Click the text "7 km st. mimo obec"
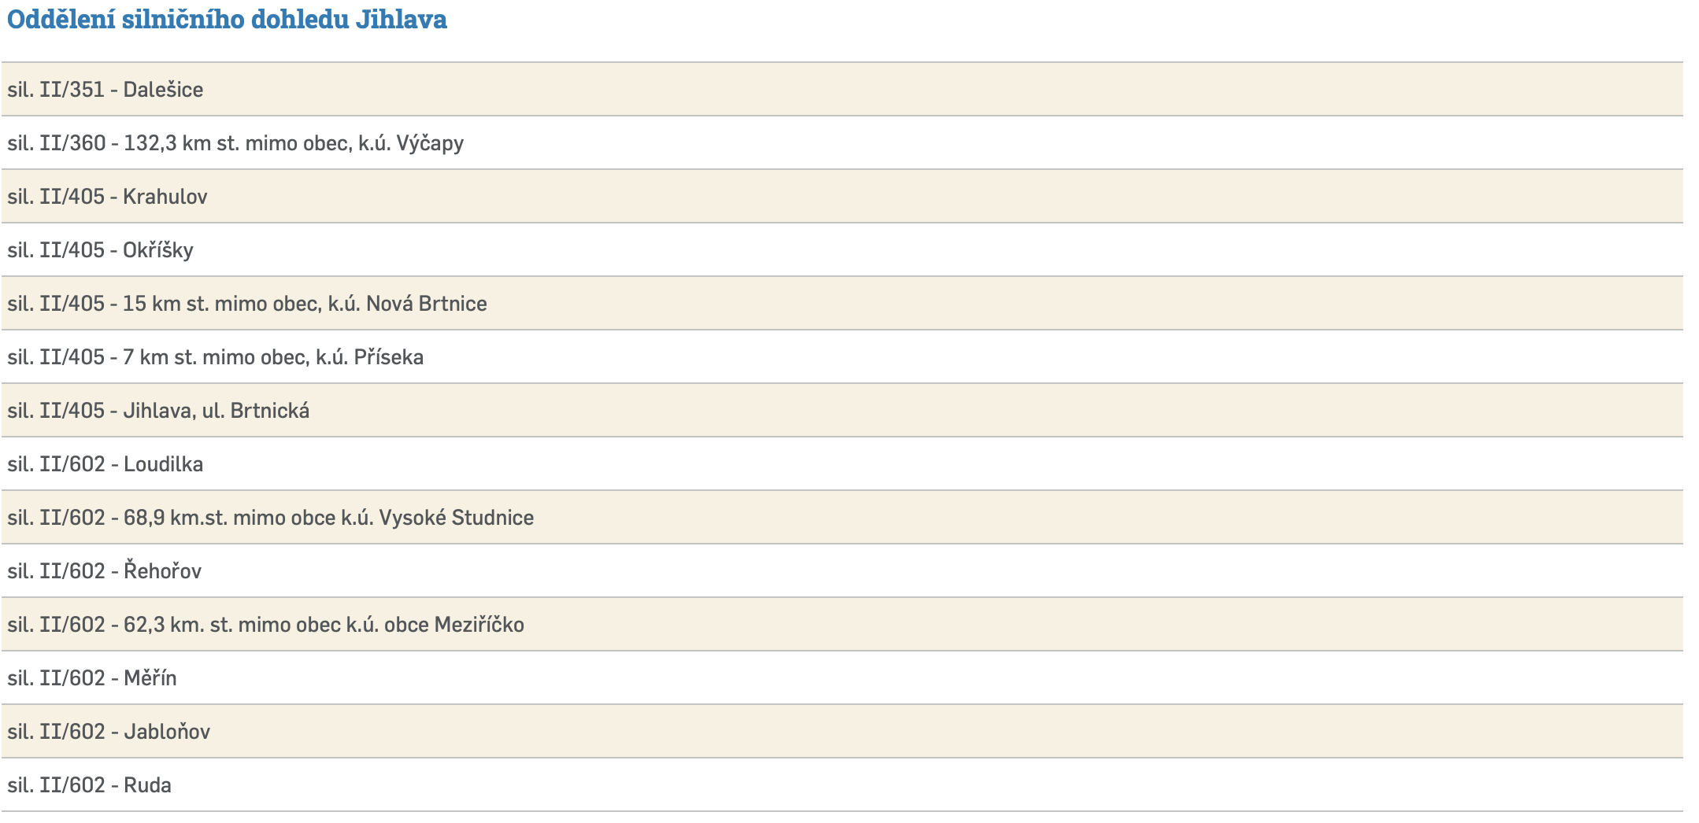The width and height of the screenshot is (1699, 823). pos(213,357)
